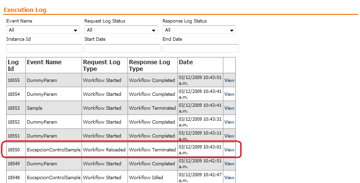Click the Execution Log heading
360x183 pixels.
point(25,10)
